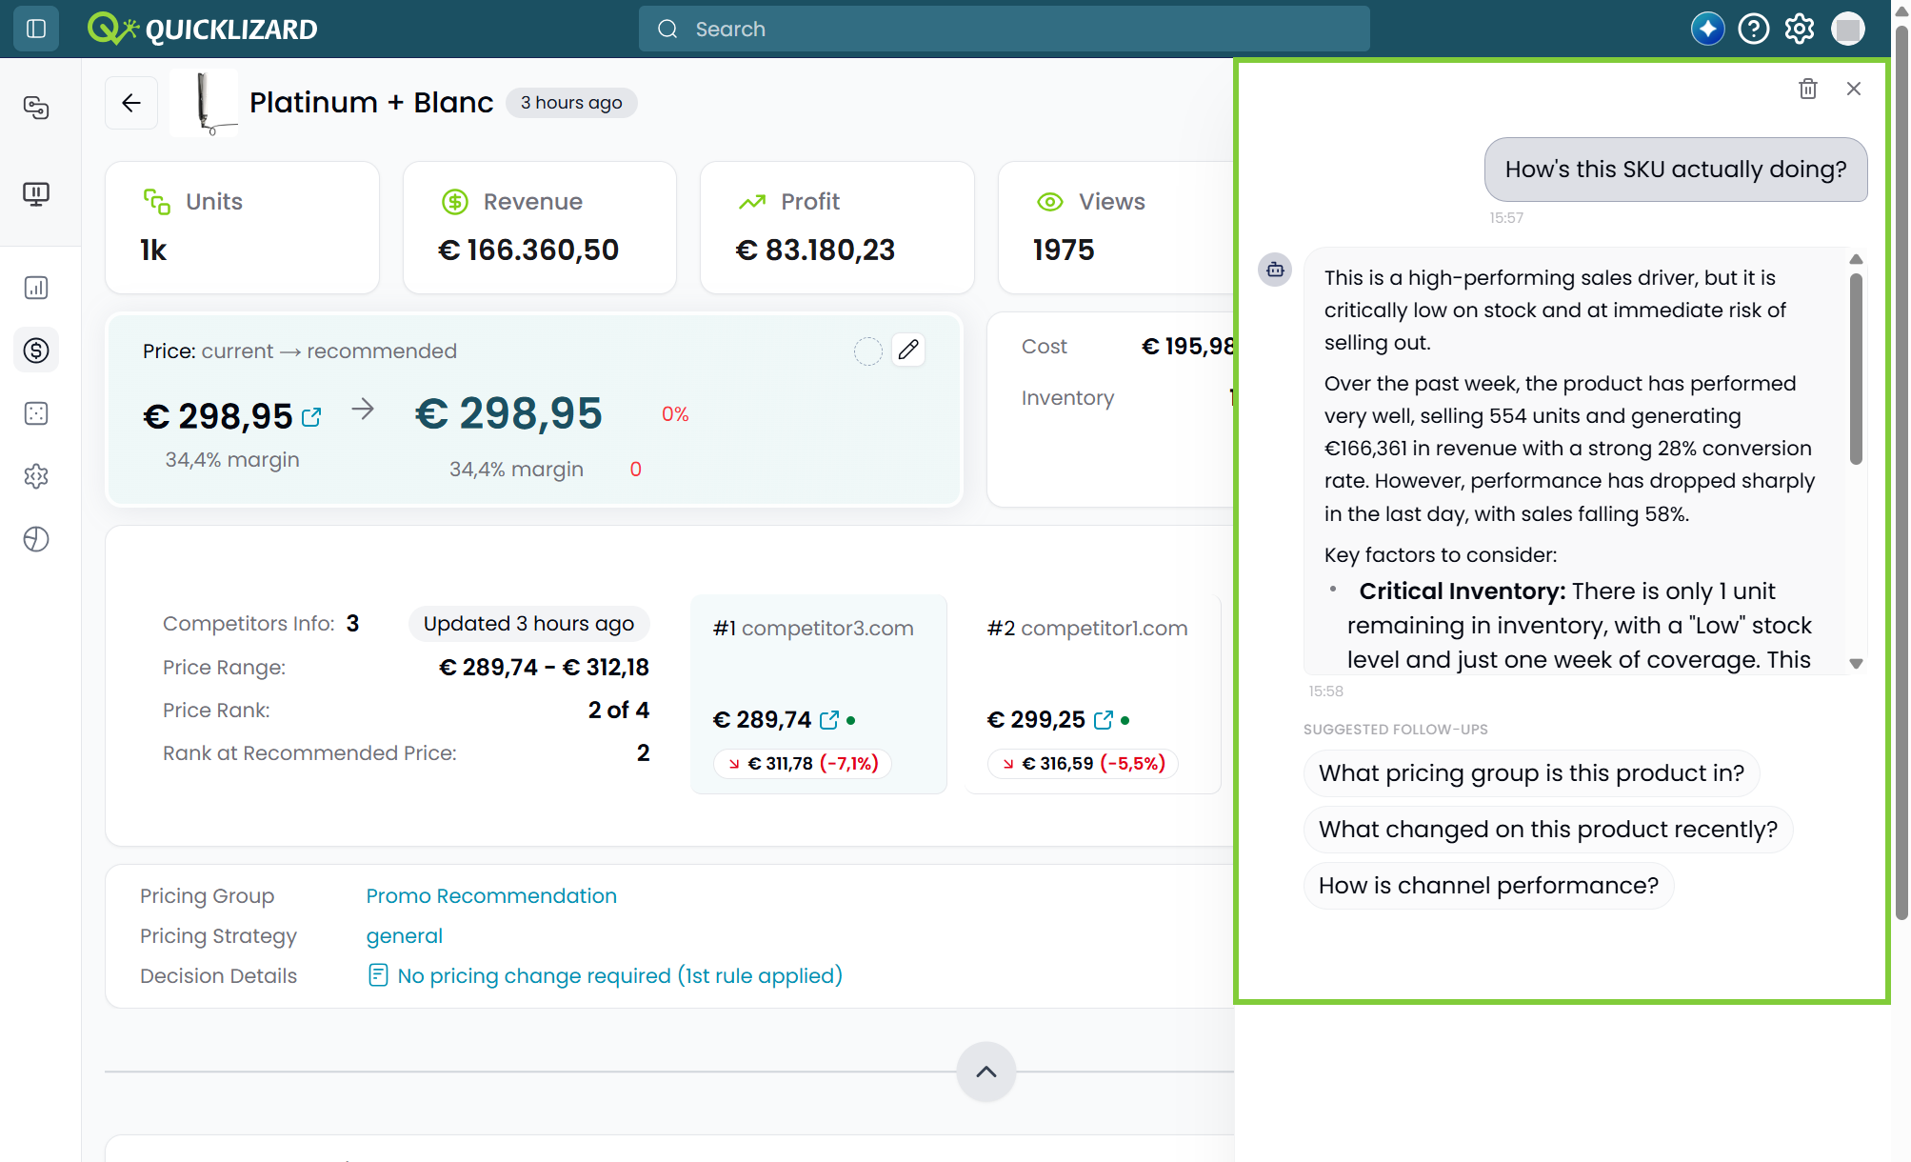Toggle the sidebar panel icon

click(x=36, y=29)
